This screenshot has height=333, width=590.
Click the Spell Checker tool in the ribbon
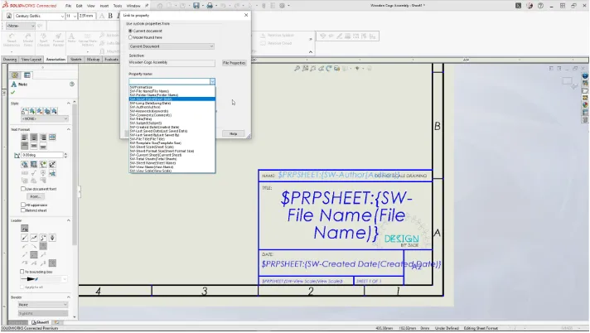coord(43,39)
